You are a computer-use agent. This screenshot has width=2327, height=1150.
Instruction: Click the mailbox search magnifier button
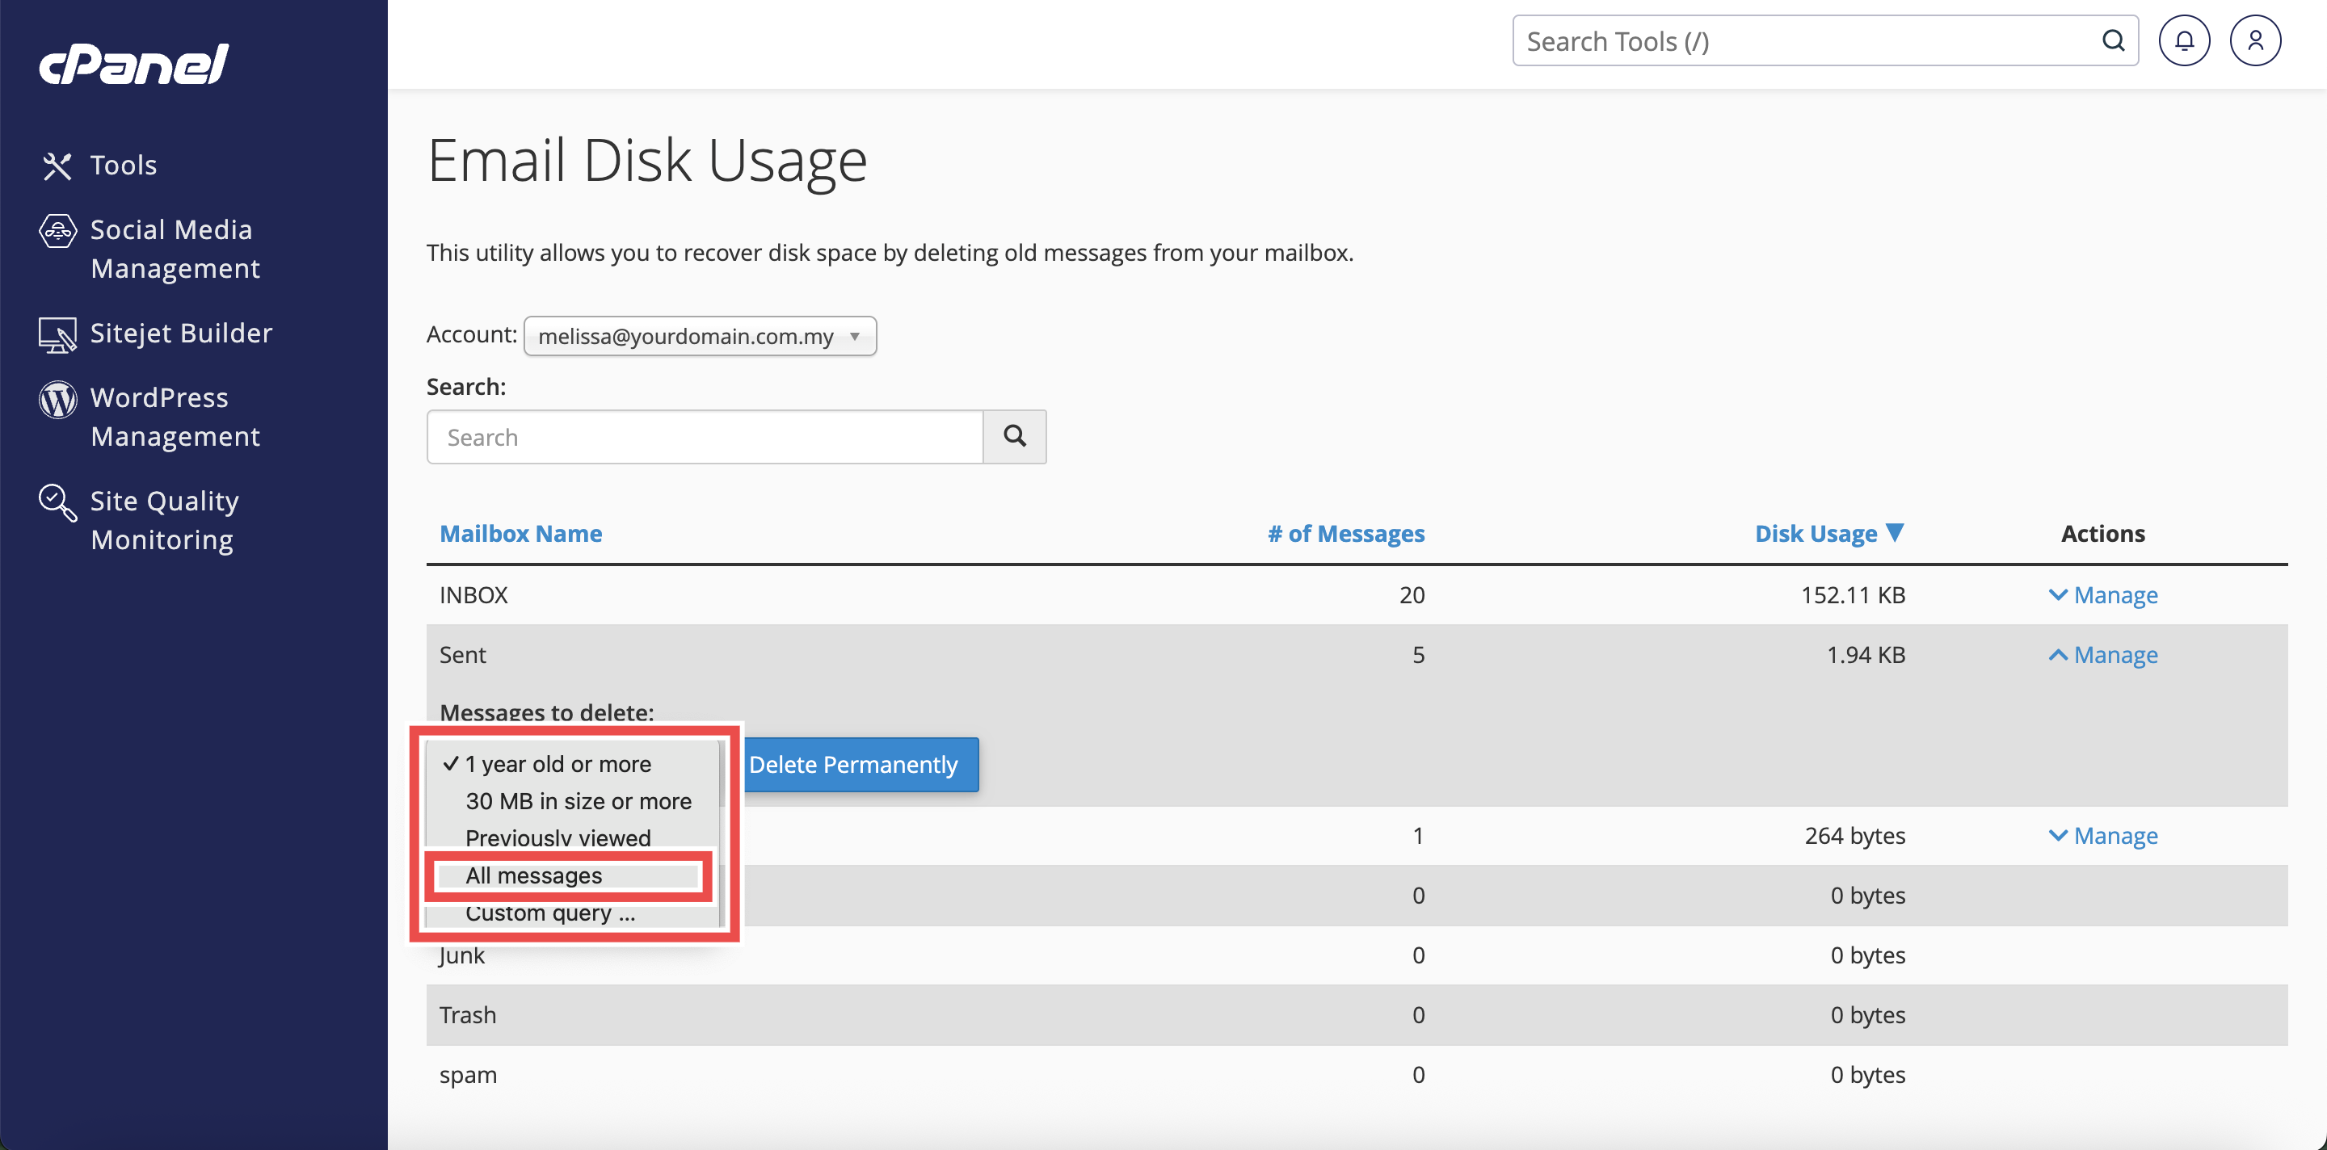(x=1015, y=437)
